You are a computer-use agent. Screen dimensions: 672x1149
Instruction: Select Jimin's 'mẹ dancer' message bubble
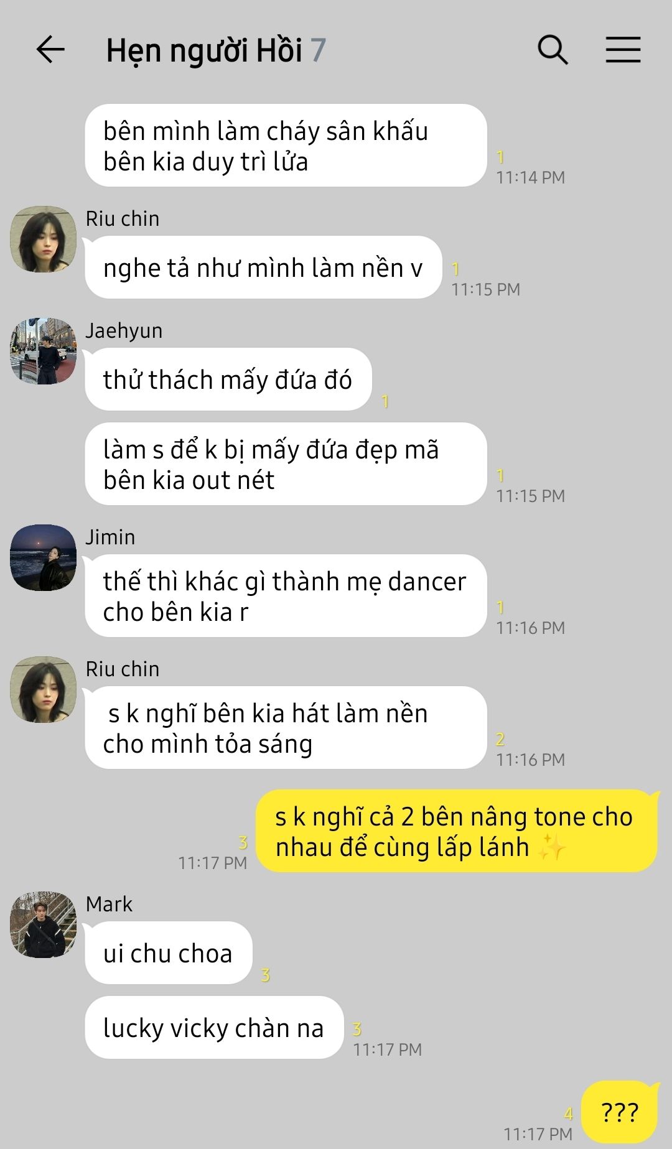pyautogui.click(x=286, y=596)
